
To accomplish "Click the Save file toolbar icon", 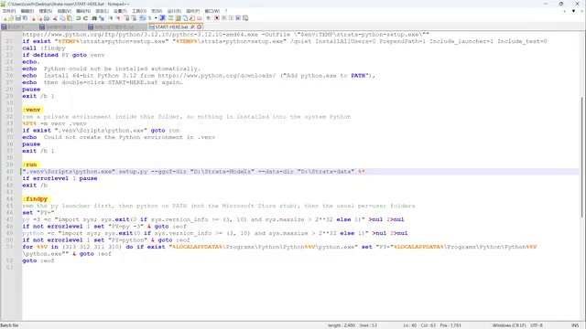I will coord(18,18).
